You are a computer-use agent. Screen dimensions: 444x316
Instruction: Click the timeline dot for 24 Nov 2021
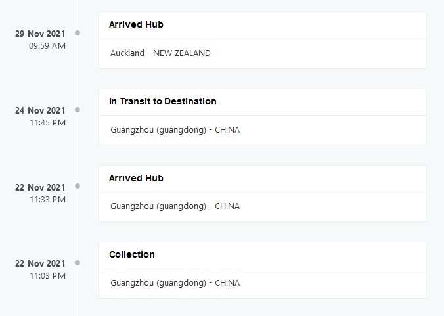pyautogui.click(x=78, y=110)
